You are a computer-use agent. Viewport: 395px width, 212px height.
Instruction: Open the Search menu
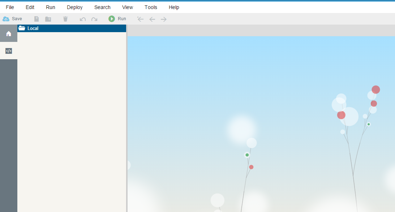pyautogui.click(x=102, y=7)
